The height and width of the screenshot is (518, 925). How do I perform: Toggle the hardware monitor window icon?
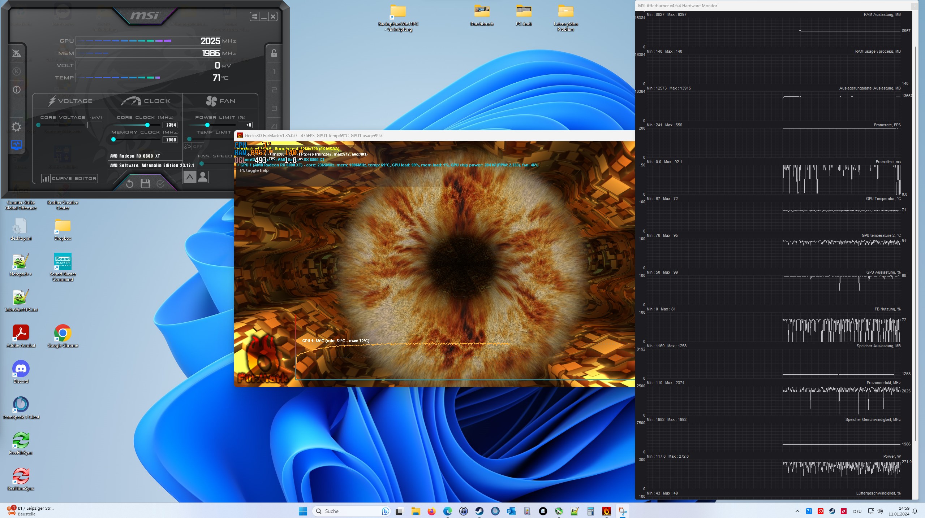click(17, 145)
